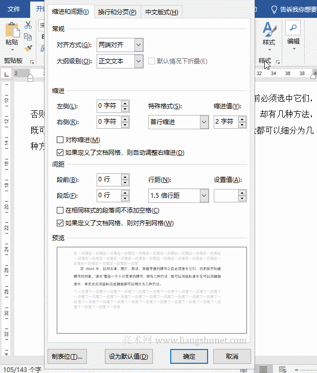
Task: Click the 缩进值 indent value field
Action: tap(224, 122)
